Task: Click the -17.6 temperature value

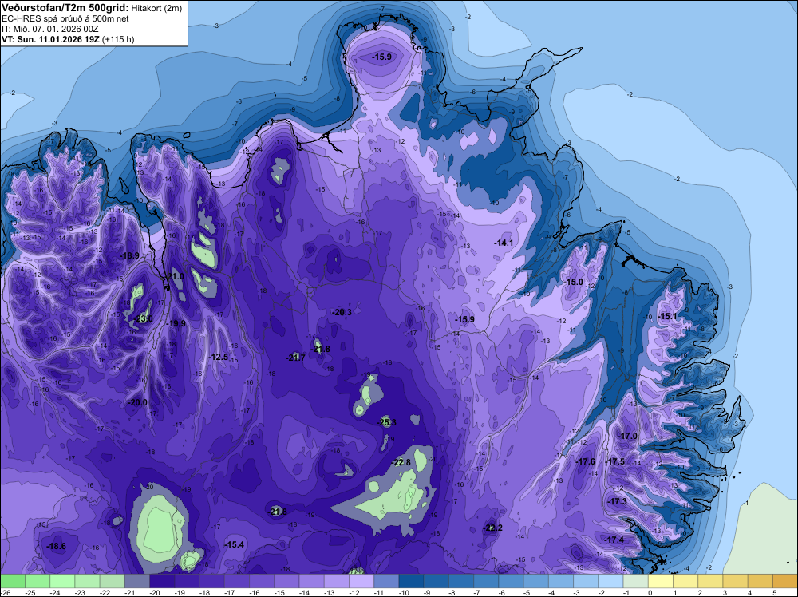Action: 585,461
